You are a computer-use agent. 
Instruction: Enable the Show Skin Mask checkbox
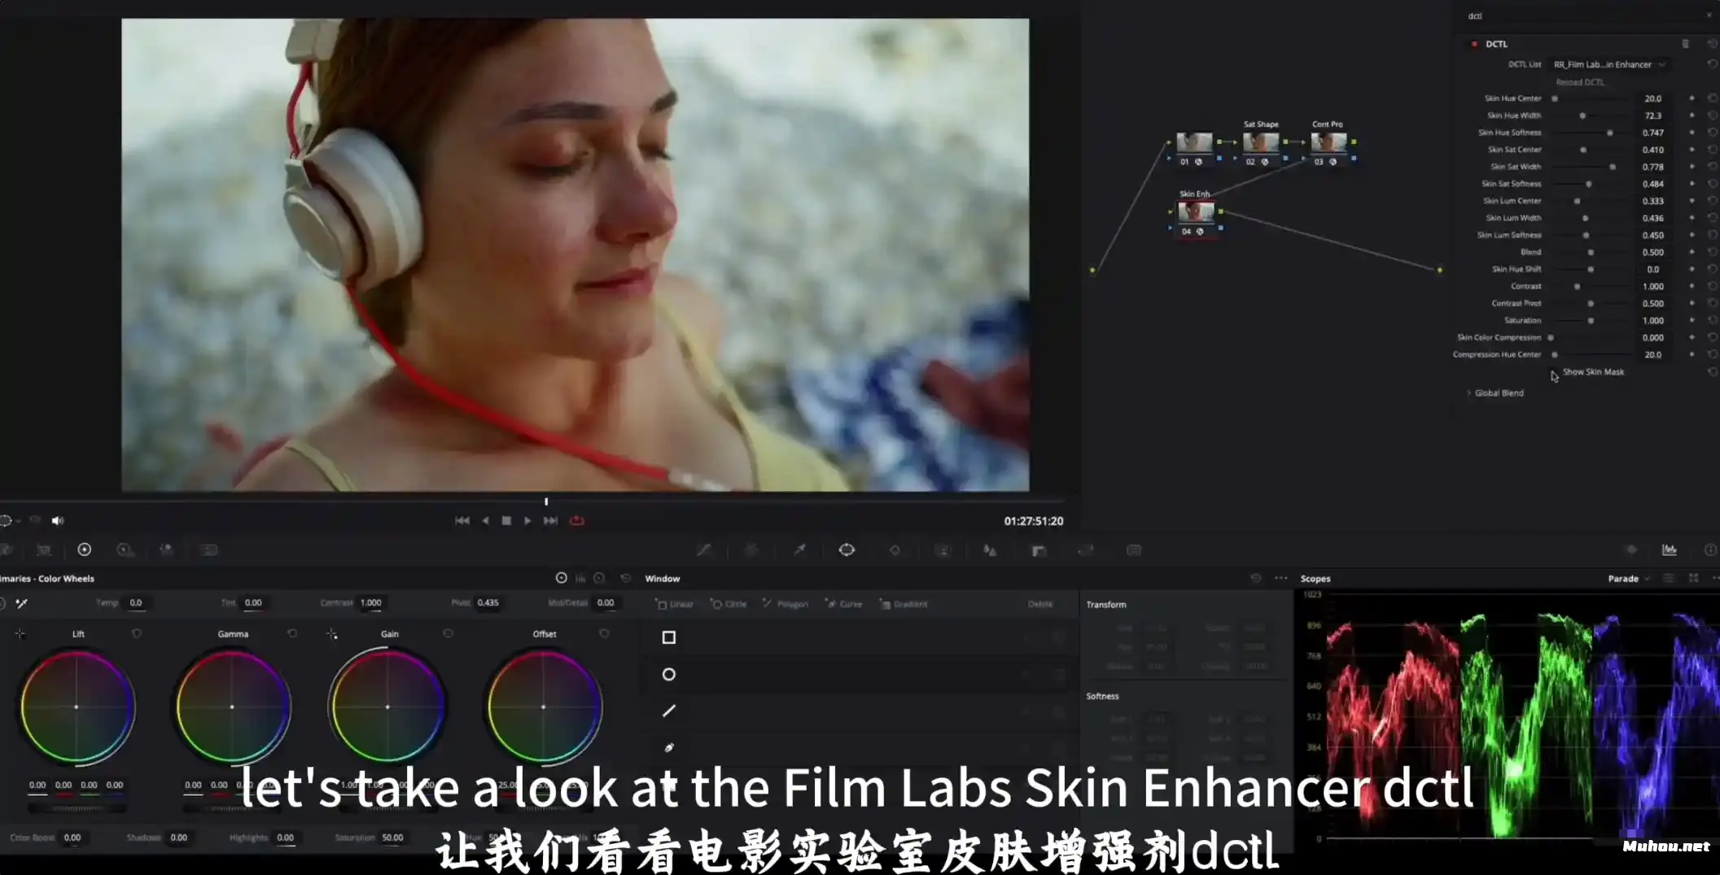tap(1553, 373)
